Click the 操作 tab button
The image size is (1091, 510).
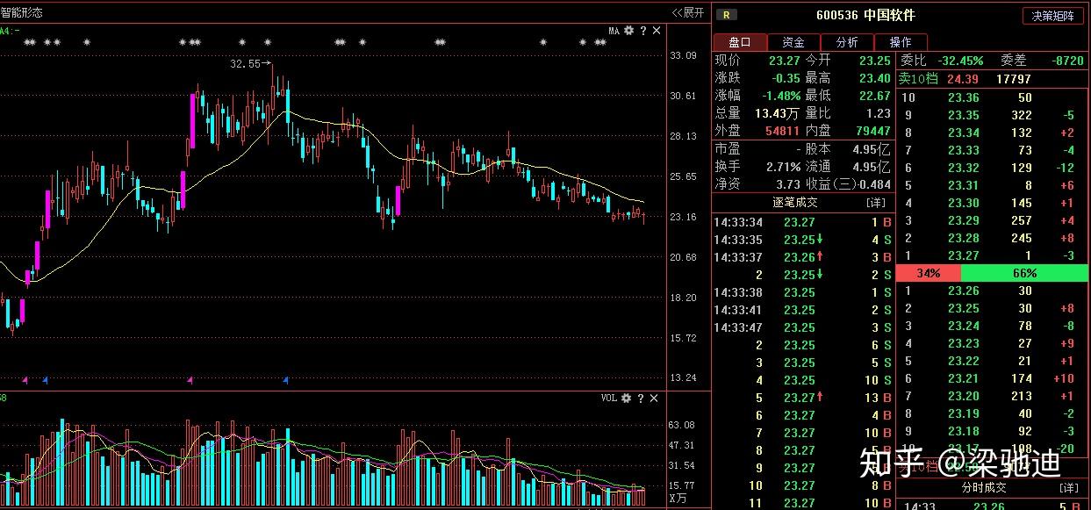point(901,41)
